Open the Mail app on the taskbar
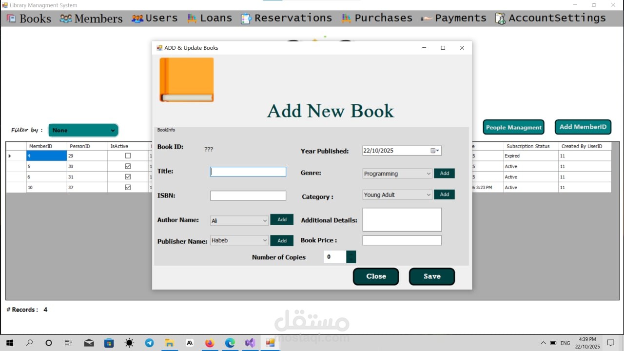The height and width of the screenshot is (351, 624). point(89,343)
